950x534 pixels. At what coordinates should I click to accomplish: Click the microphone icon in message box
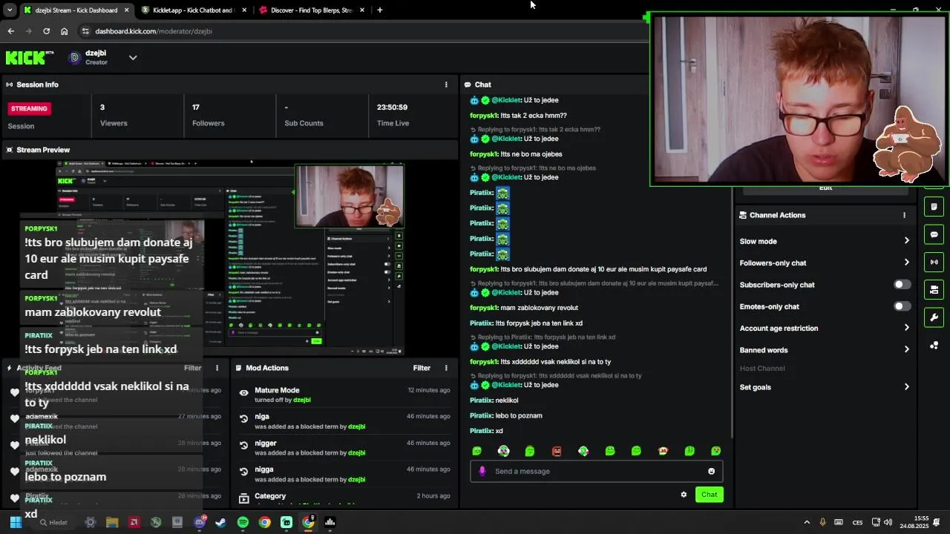[x=482, y=471]
